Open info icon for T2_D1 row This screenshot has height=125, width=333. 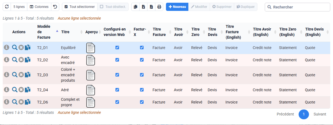click(x=7, y=48)
